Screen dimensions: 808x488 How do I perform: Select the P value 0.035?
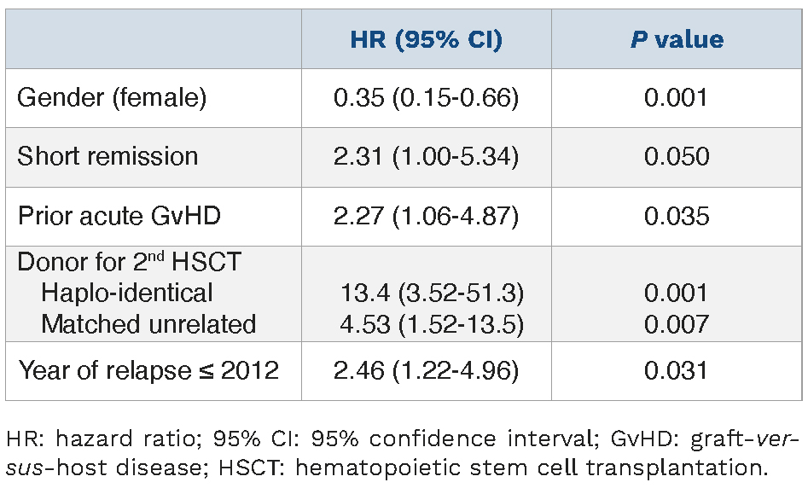[x=676, y=215]
